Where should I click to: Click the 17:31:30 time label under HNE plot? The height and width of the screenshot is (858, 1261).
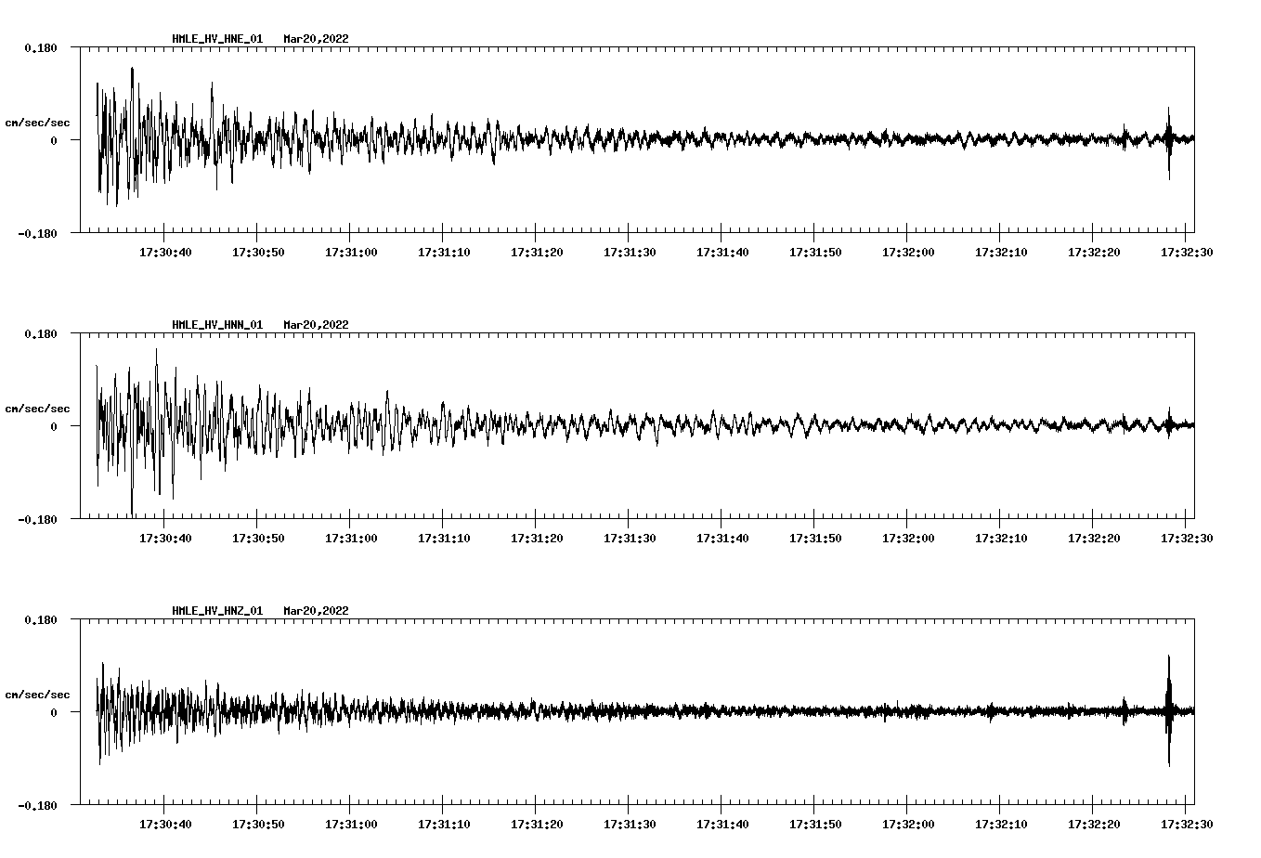(x=630, y=252)
